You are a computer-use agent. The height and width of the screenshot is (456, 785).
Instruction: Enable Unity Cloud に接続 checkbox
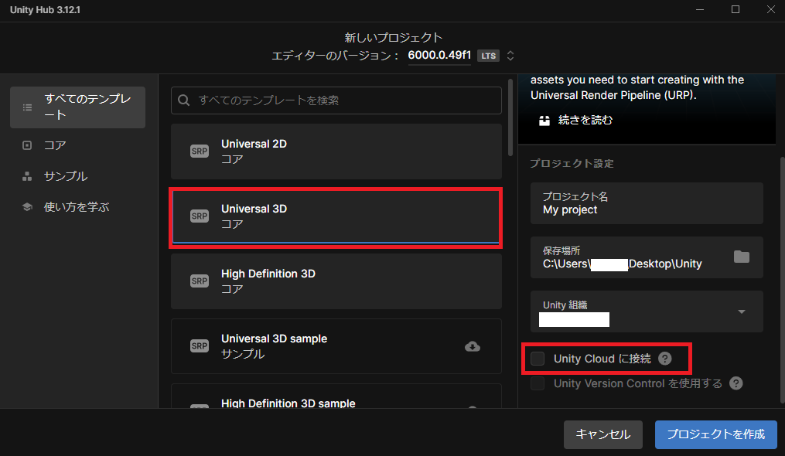538,359
